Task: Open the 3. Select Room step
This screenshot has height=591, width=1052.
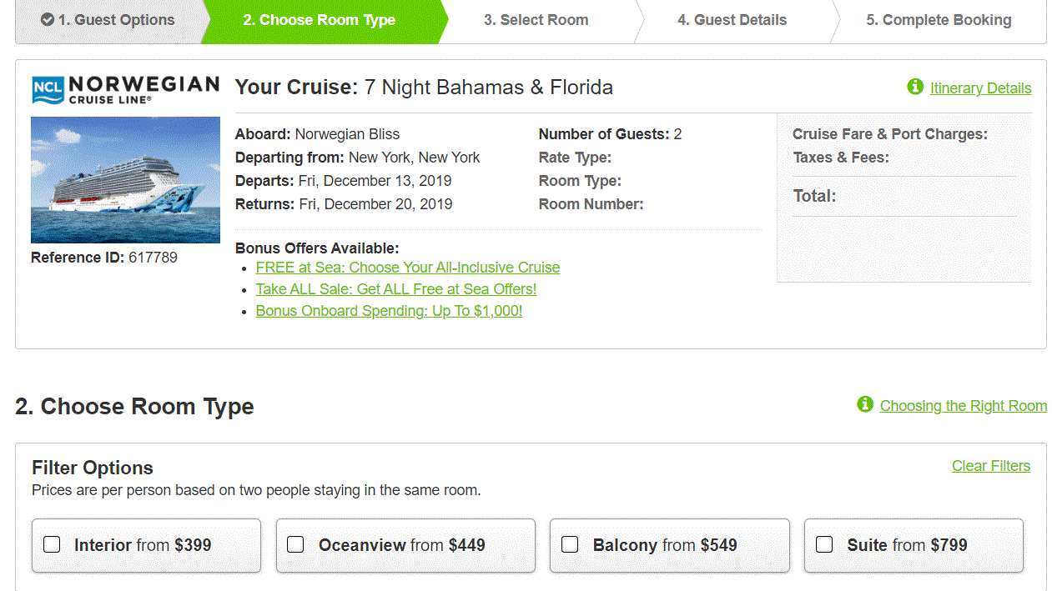Action: pos(536,20)
